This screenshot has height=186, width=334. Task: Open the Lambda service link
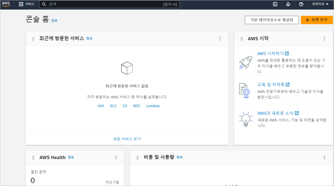[153, 106]
